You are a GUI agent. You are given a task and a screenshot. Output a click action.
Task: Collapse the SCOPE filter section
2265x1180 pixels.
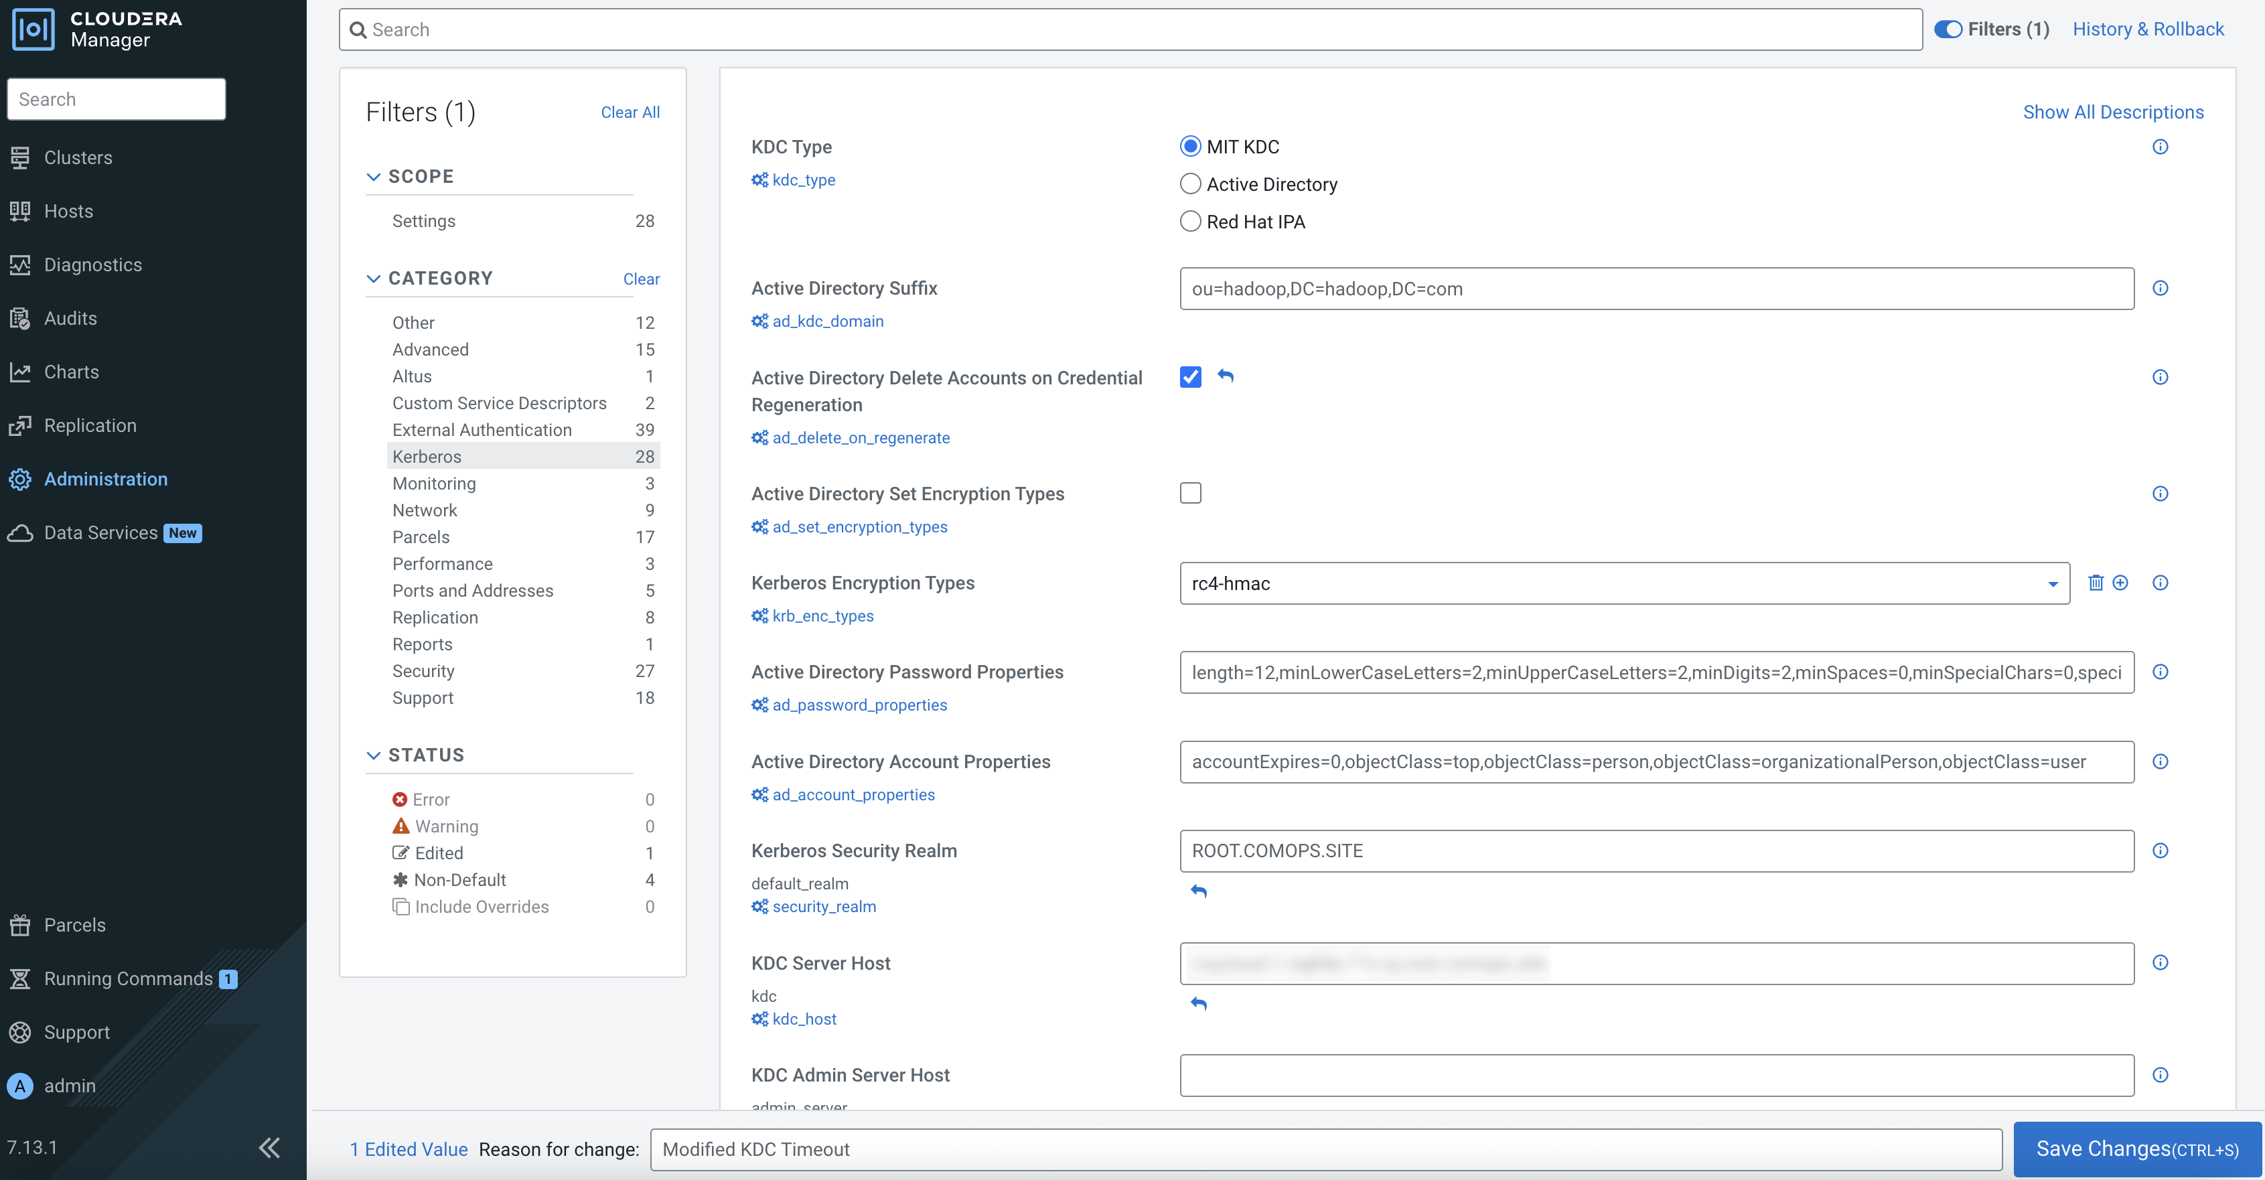point(374,177)
